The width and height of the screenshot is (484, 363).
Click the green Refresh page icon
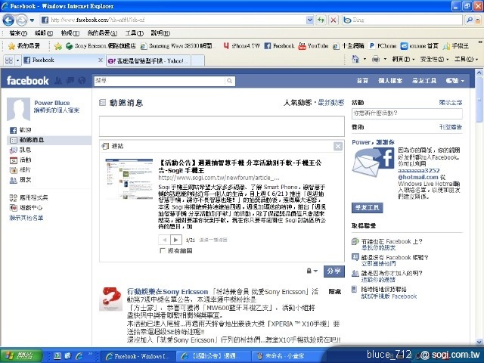point(321,20)
